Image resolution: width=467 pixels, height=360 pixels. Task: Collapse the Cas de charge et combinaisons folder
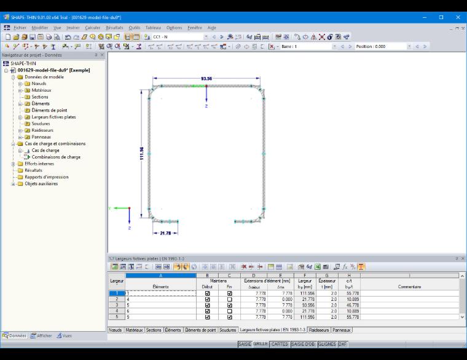(13, 144)
